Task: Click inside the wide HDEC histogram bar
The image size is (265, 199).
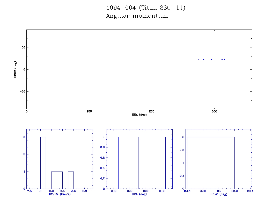Action: (210, 163)
